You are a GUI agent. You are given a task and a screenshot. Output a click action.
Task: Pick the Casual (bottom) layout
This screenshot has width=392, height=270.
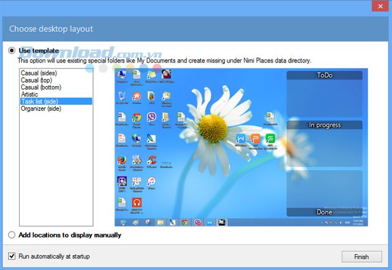click(39, 88)
